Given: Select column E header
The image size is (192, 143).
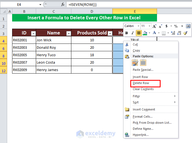Looking at the screenshot, I should (x=135, y=12).
